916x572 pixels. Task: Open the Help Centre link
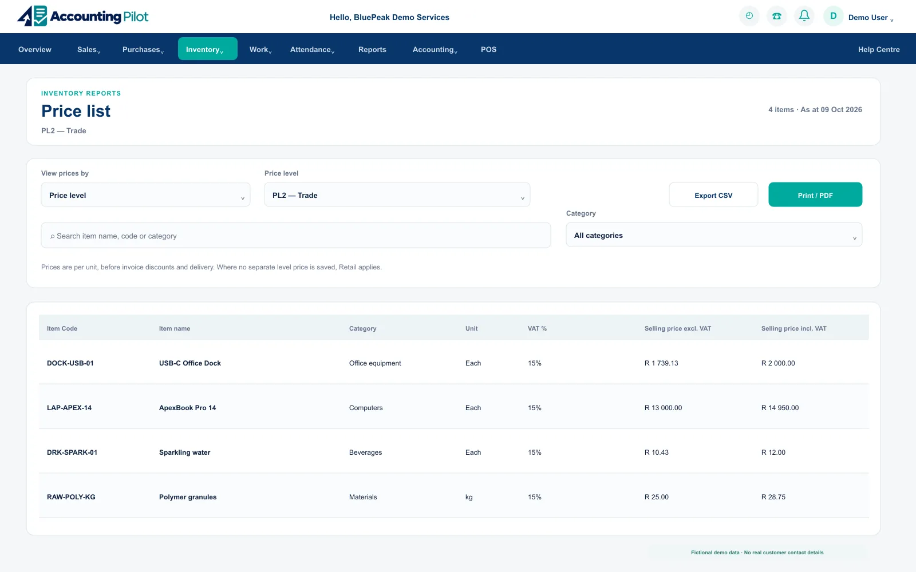[x=879, y=49]
